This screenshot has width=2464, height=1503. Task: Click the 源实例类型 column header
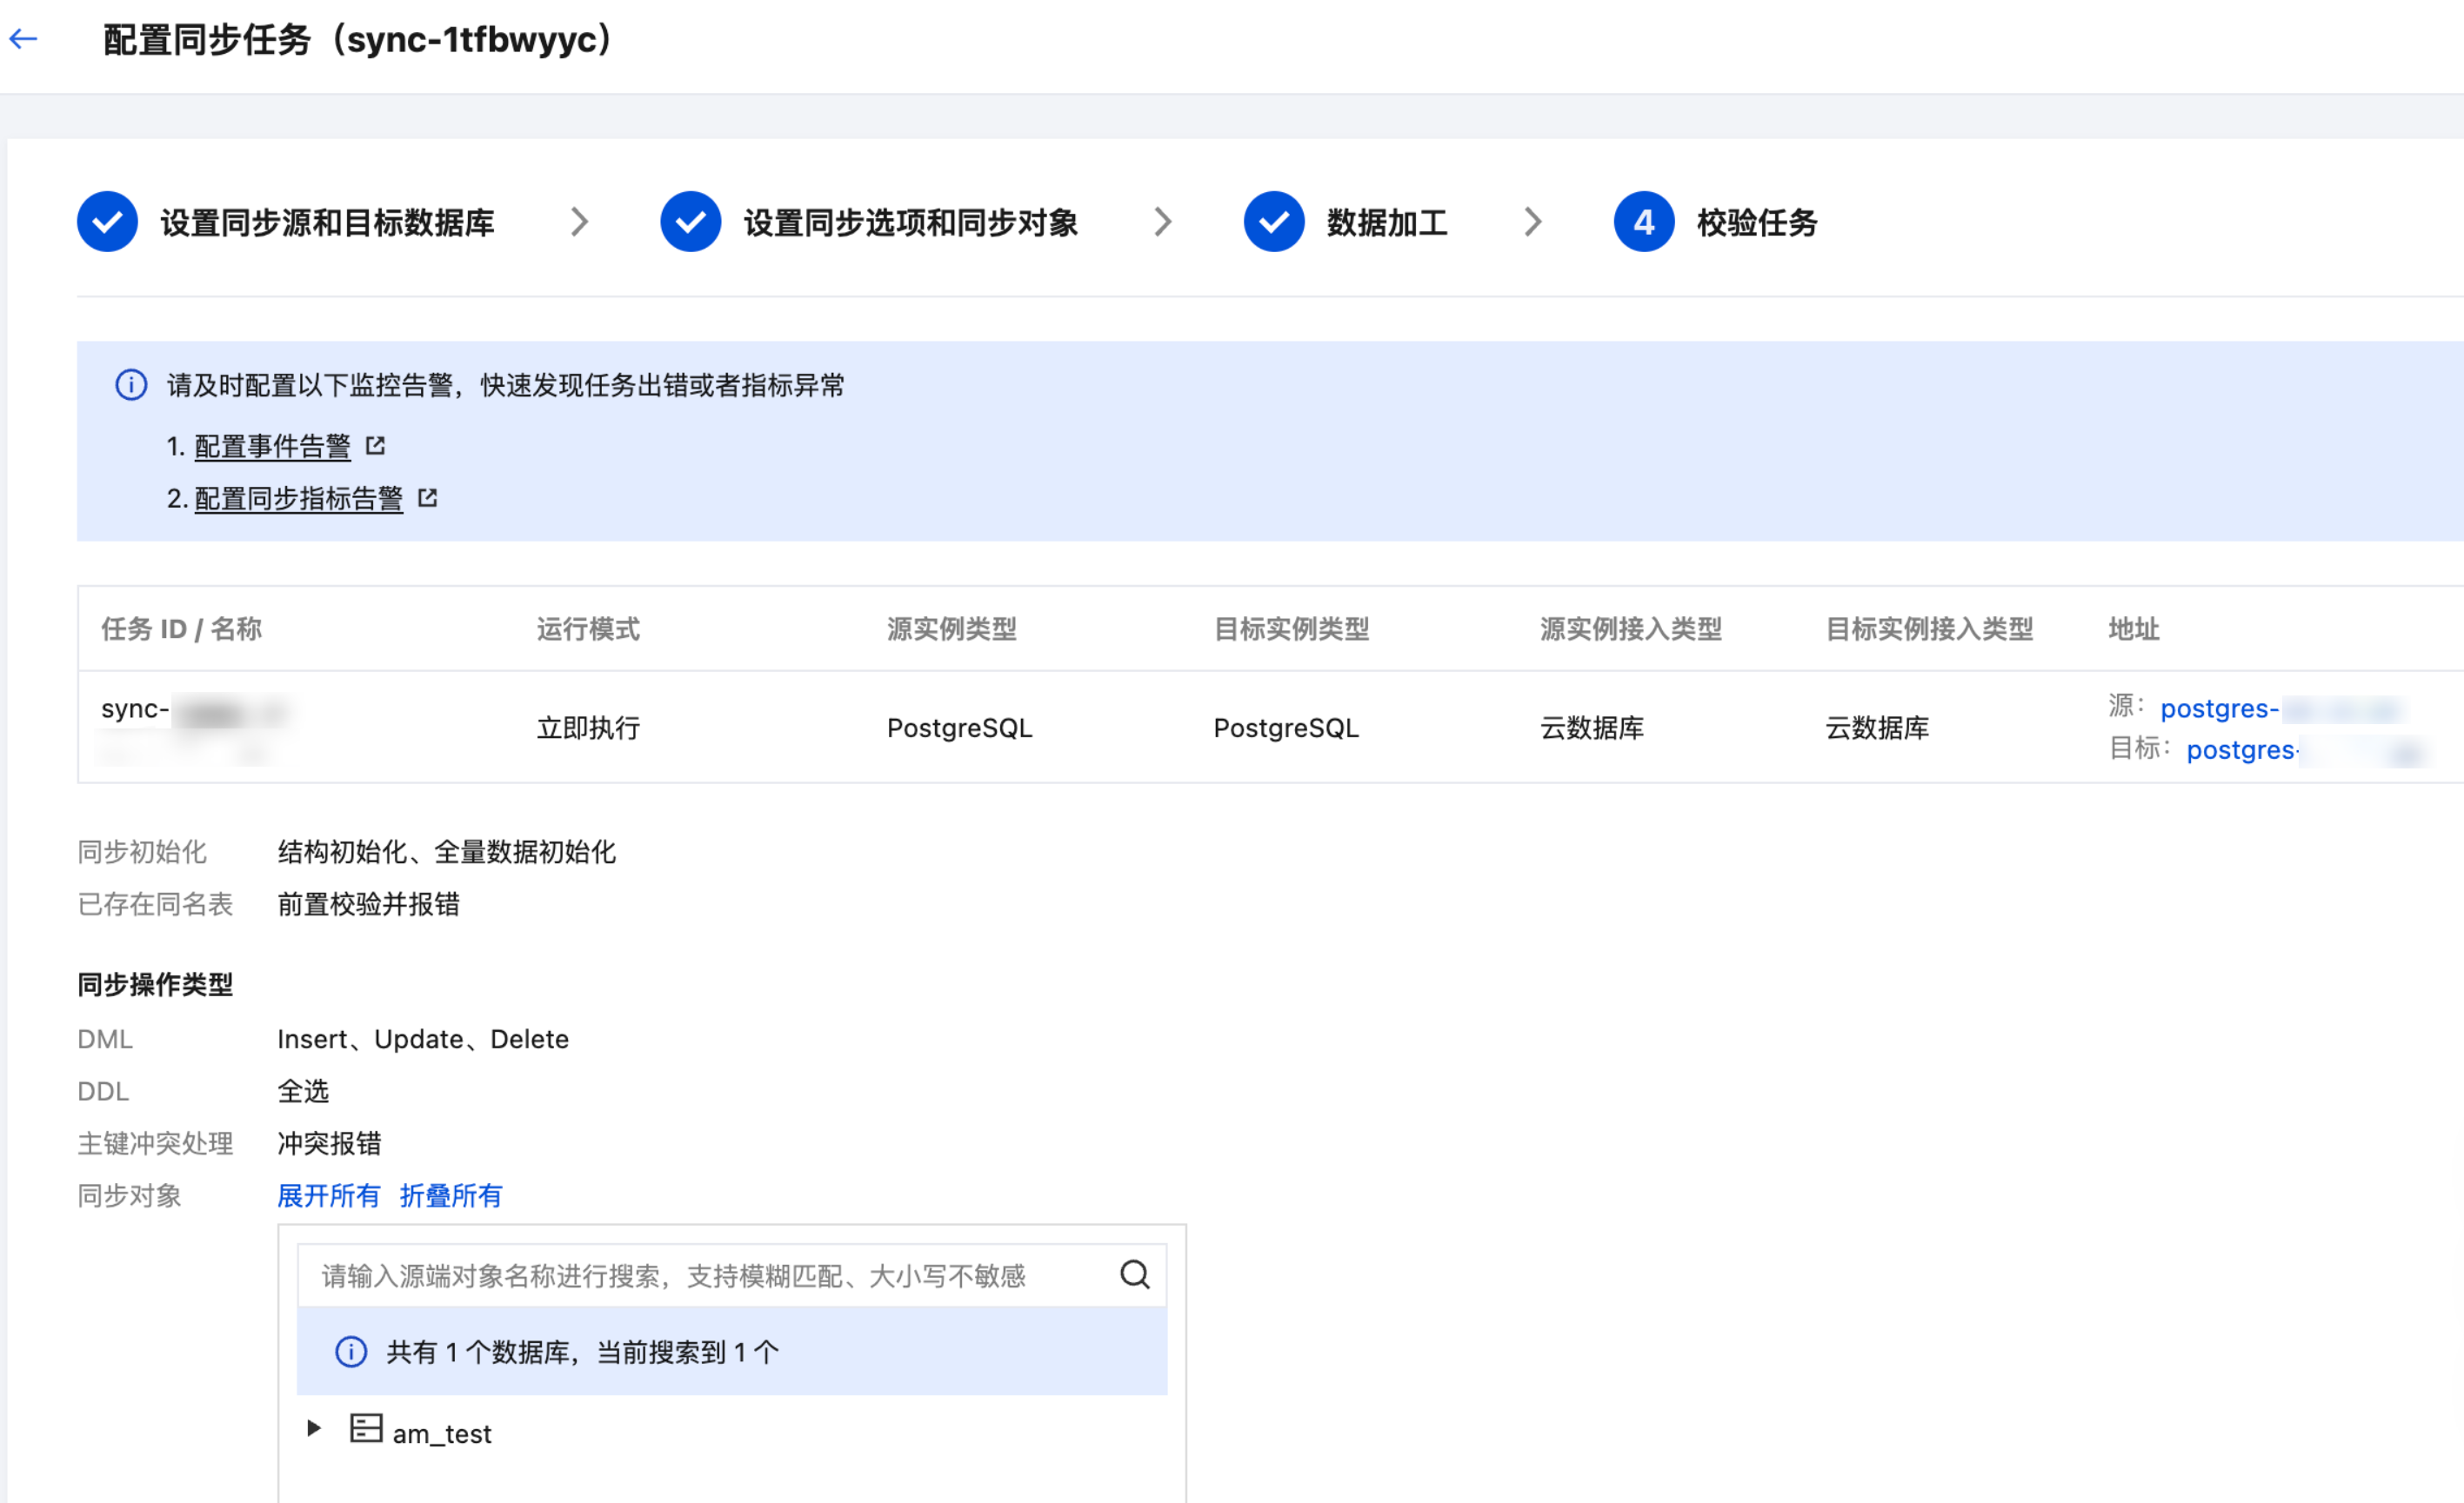pos(951,628)
